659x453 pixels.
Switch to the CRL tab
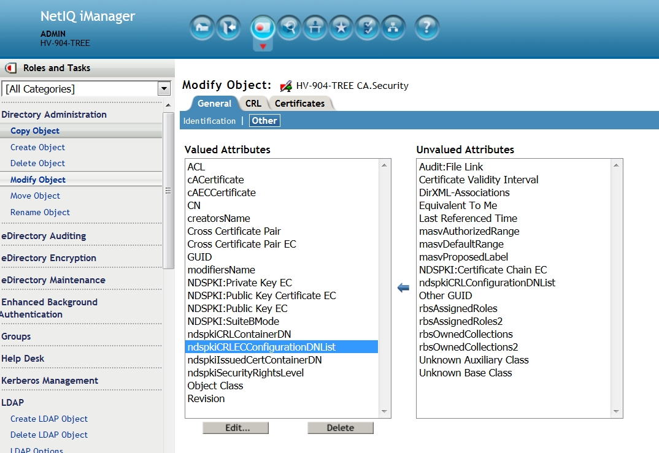253,104
